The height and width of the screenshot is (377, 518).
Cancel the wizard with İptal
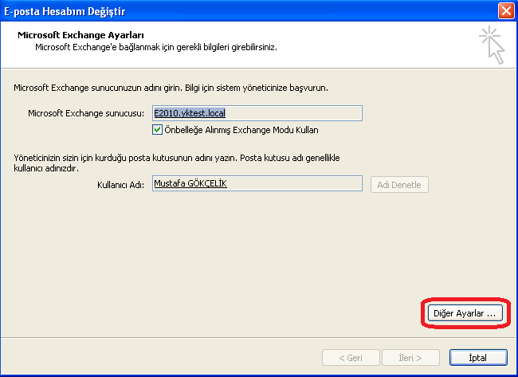coord(478,358)
